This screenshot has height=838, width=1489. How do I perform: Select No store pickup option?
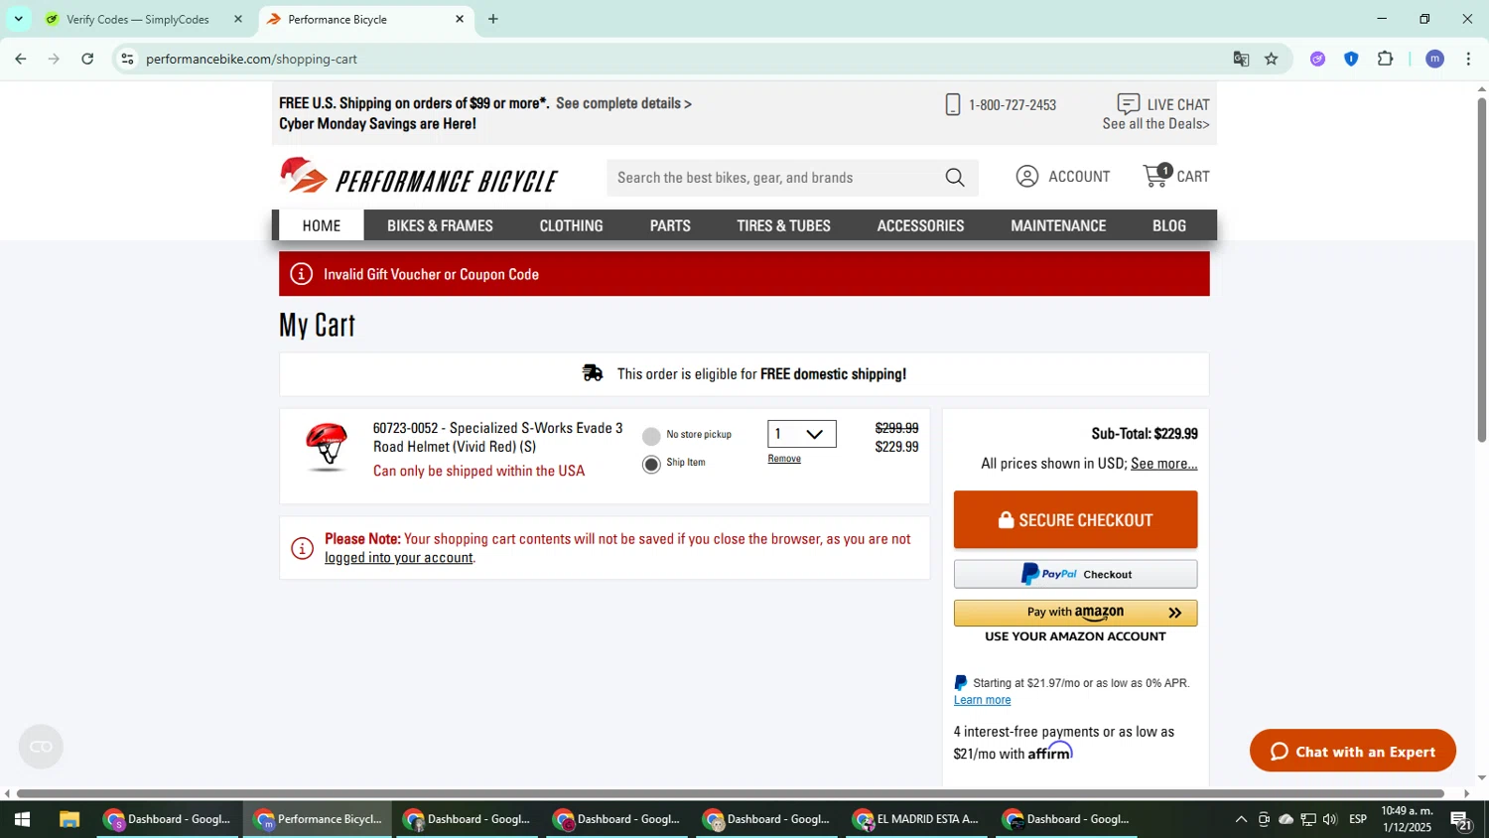[651, 436]
